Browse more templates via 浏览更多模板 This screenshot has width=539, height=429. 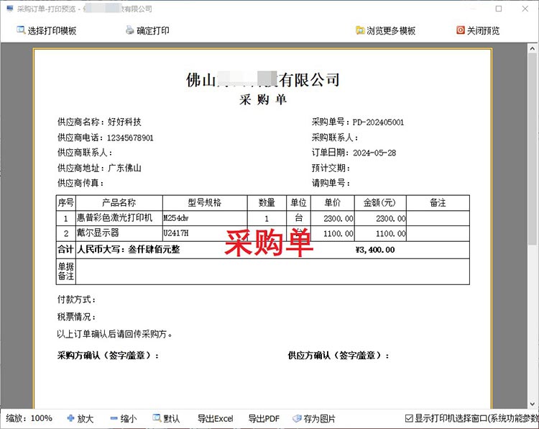pyautogui.click(x=385, y=30)
